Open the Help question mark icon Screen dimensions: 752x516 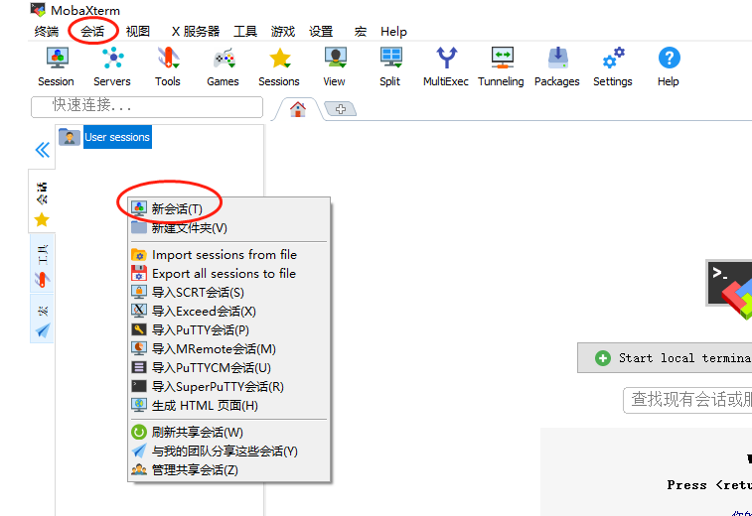pos(669,66)
